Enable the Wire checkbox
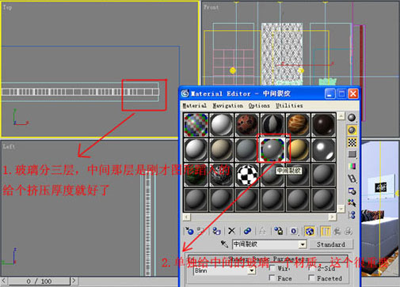Viewport: 400px width, 287px height. (x=272, y=268)
